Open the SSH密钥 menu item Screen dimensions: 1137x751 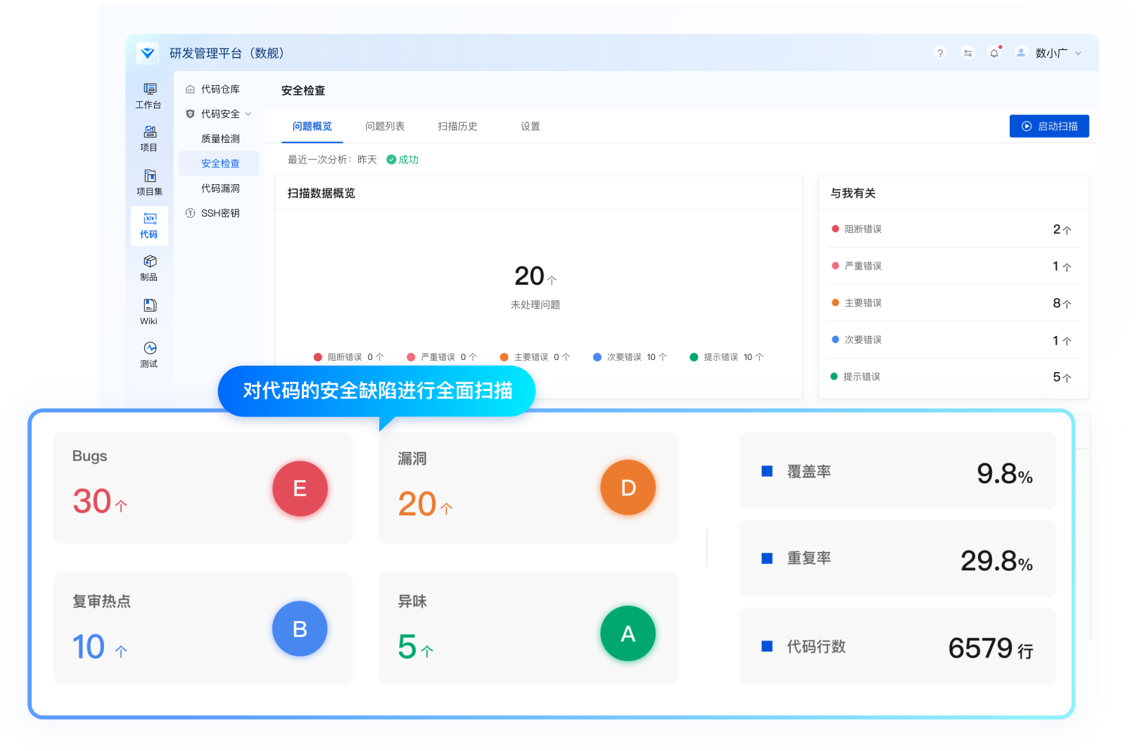point(220,213)
